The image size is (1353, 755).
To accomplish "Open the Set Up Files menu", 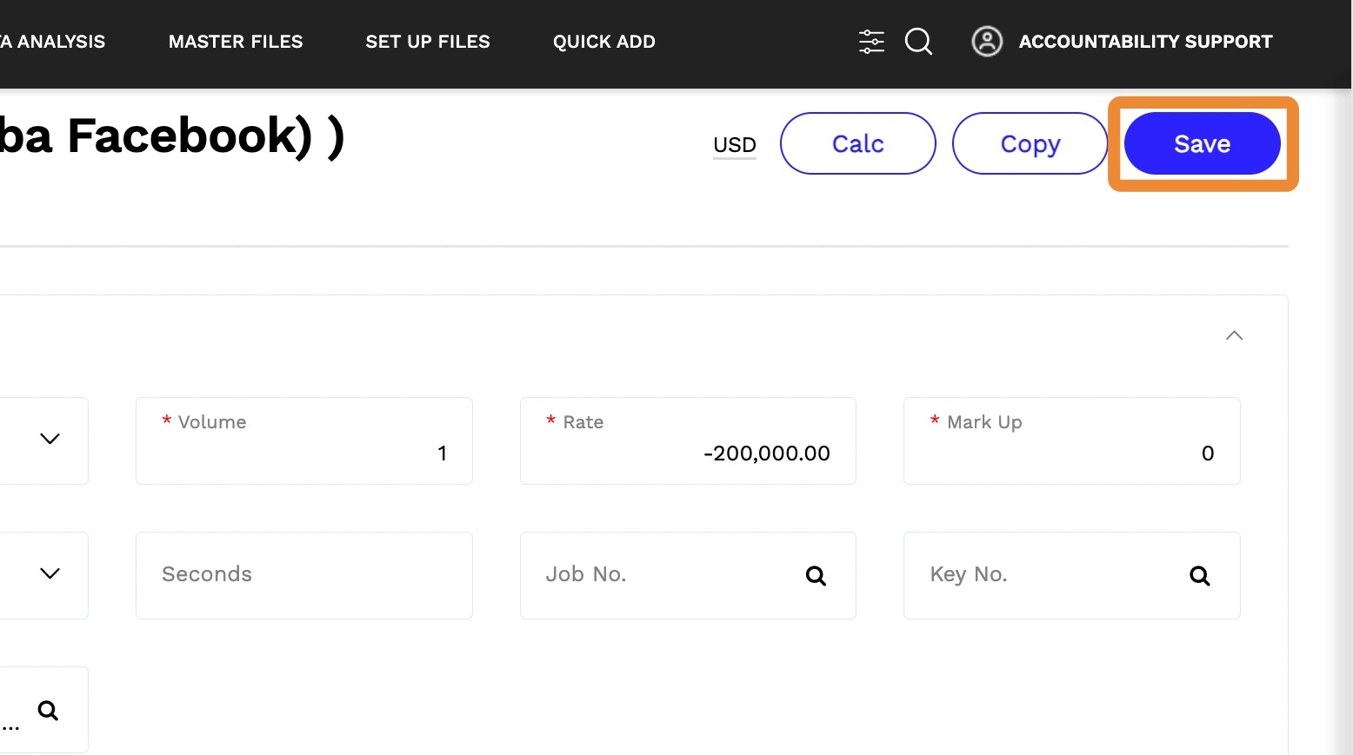I will pos(428,42).
